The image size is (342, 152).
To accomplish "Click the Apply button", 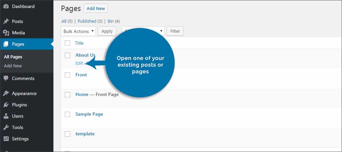I will (107, 31).
